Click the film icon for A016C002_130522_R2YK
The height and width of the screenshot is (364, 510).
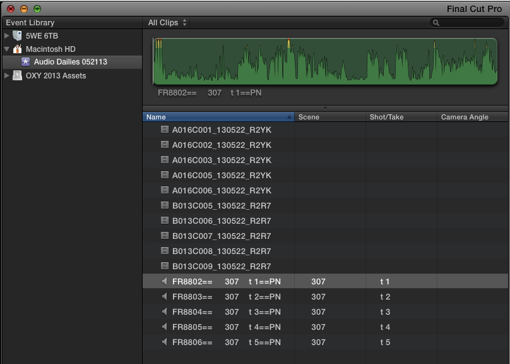[165, 145]
